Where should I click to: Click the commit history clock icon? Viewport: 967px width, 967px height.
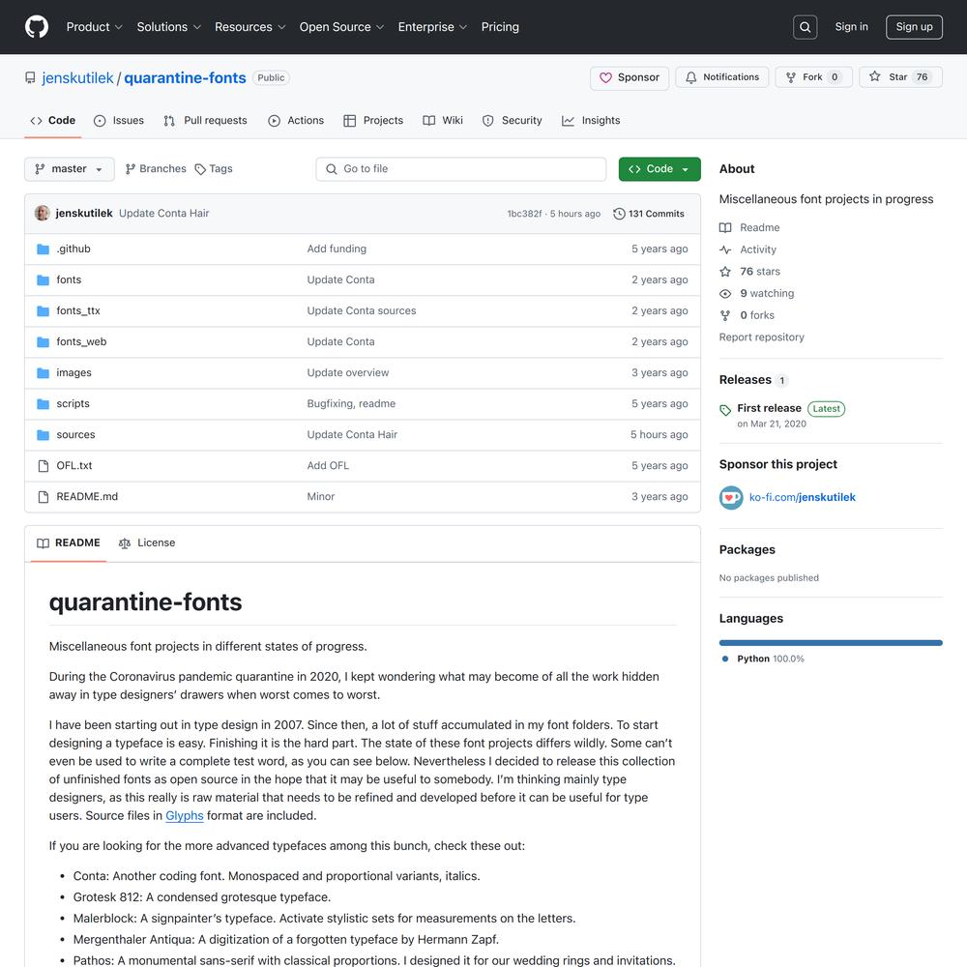619,214
